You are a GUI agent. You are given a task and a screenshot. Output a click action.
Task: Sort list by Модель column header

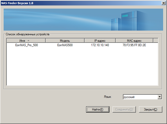(x=65, y=40)
